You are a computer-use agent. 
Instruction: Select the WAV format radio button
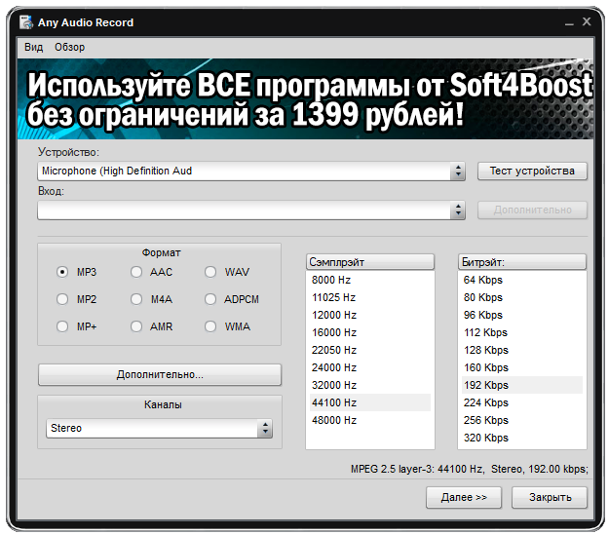coord(210,272)
